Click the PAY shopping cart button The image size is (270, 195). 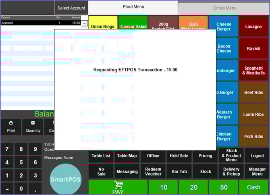(x=118, y=187)
